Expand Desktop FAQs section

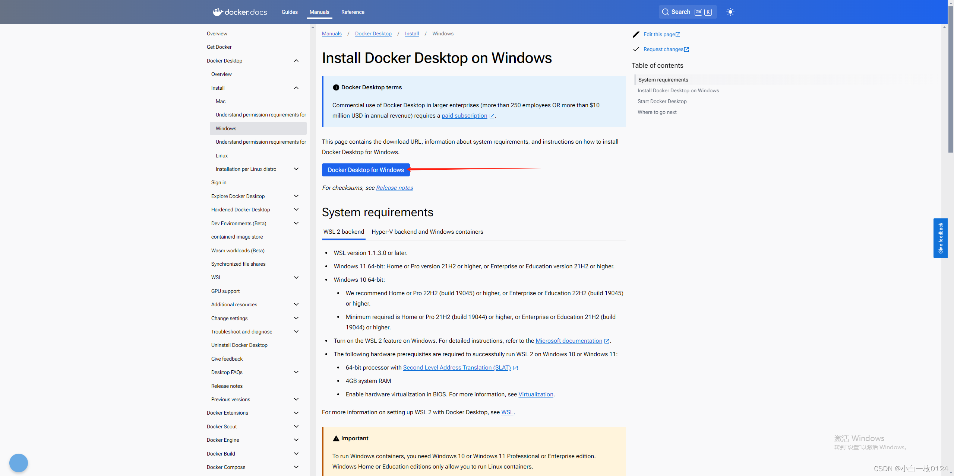(296, 372)
